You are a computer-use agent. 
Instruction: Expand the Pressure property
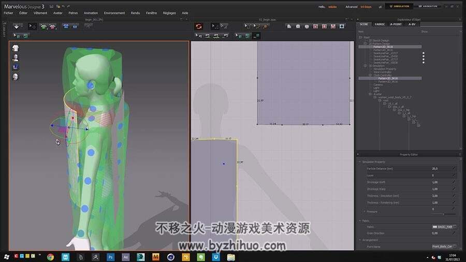[x=365, y=211]
